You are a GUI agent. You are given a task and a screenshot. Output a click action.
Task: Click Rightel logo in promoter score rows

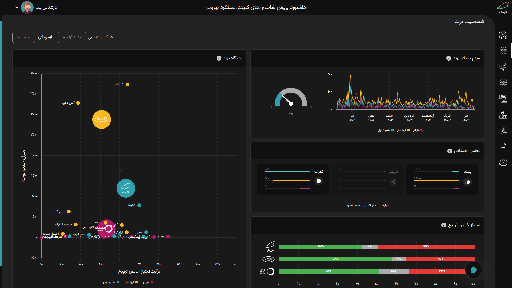click(267, 271)
